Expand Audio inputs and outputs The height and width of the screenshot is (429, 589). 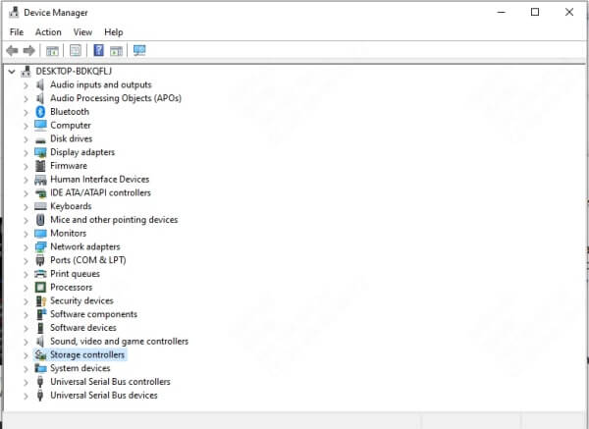click(26, 85)
